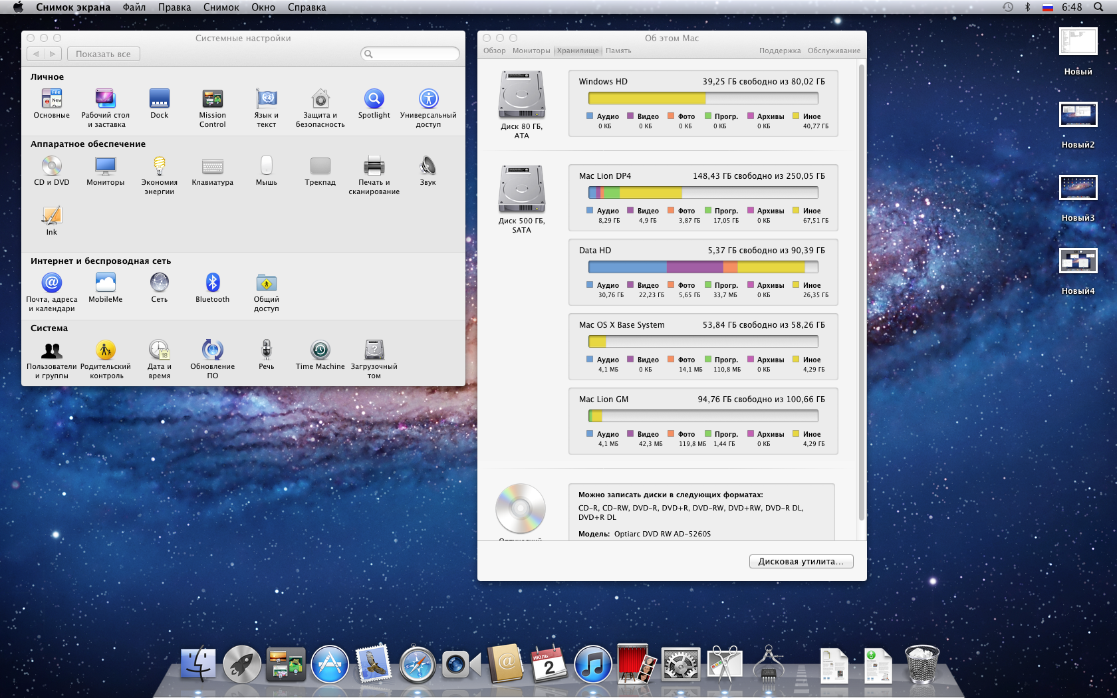Open Mission Control settings icon
Image resolution: width=1117 pixels, height=698 pixels.
[212, 100]
